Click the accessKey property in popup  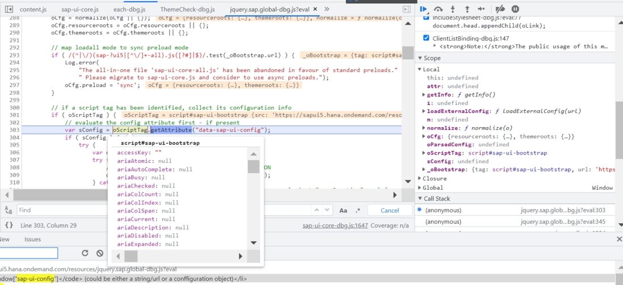(140, 153)
